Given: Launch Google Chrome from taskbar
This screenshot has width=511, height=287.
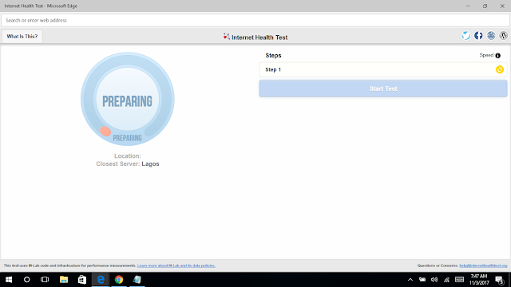Looking at the screenshot, I should (119, 280).
